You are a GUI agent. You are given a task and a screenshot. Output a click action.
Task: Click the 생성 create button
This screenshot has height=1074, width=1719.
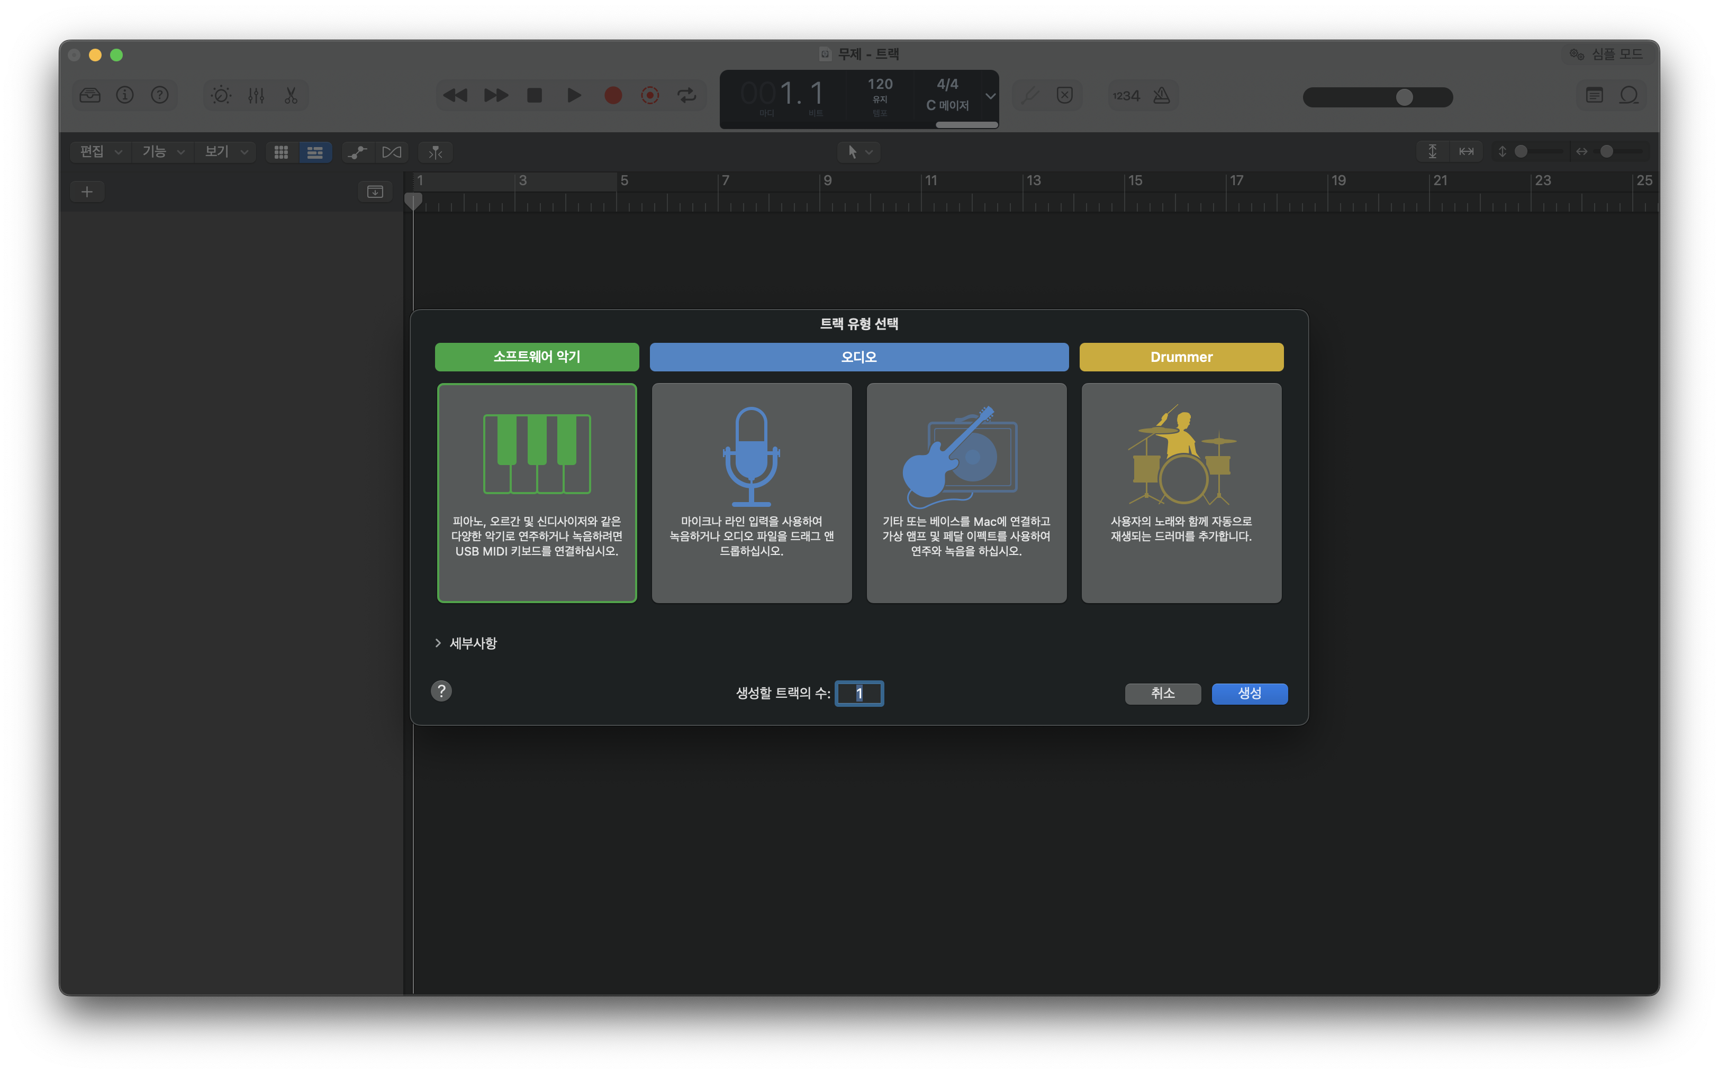(1248, 693)
